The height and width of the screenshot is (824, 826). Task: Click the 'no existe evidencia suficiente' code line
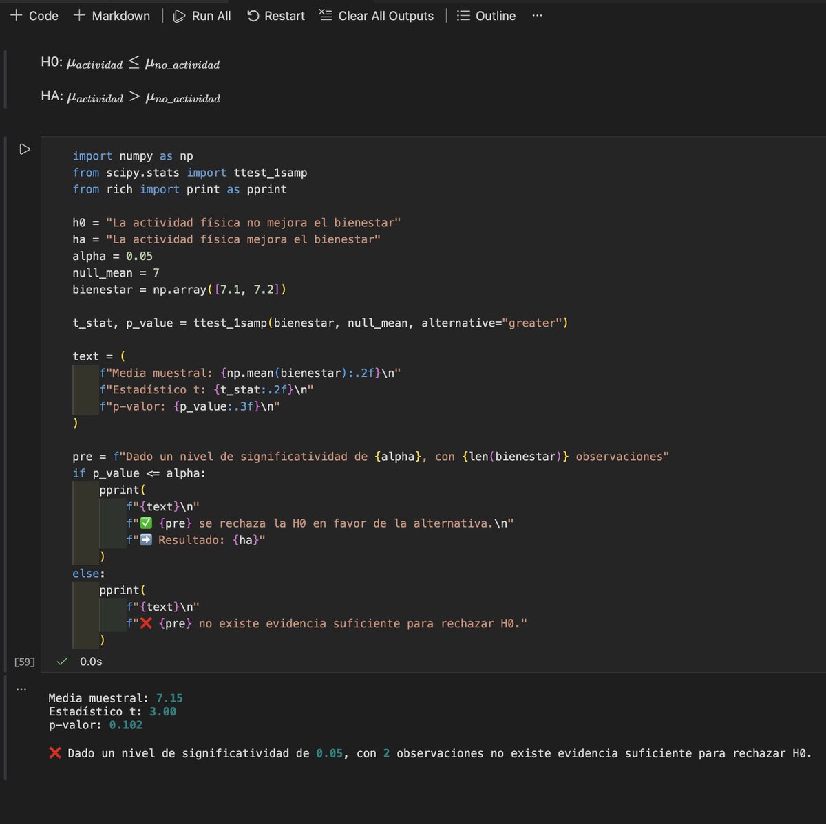[327, 623]
